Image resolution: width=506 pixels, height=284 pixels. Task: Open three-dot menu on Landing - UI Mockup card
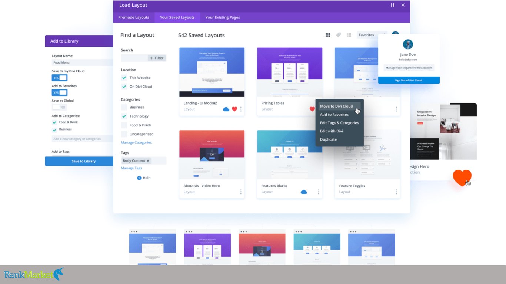tap(241, 109)
